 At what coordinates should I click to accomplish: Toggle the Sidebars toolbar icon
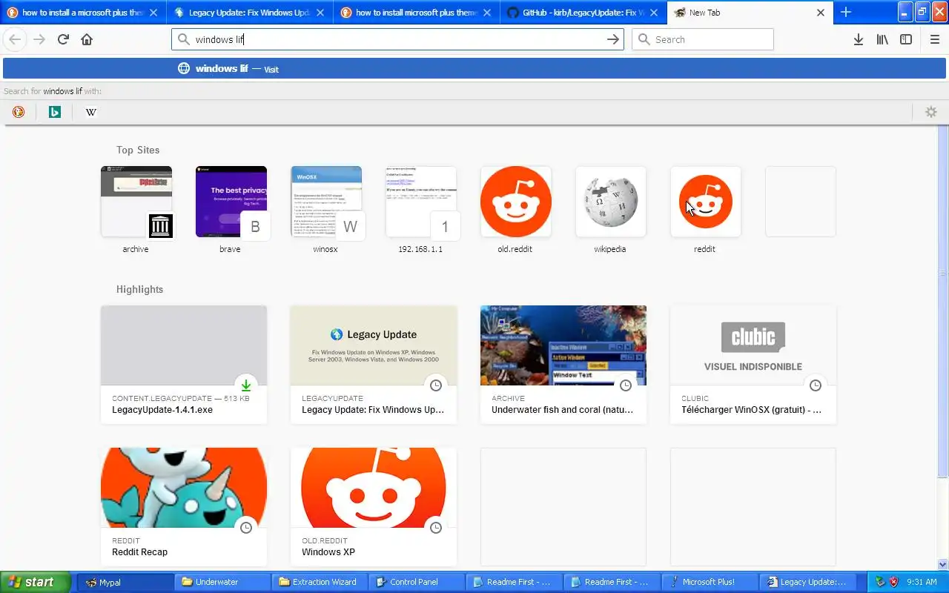(x=906, y=40)
